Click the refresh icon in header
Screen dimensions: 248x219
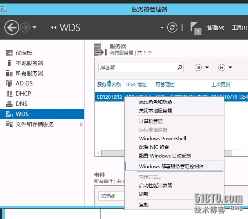[x=172, y=28]
